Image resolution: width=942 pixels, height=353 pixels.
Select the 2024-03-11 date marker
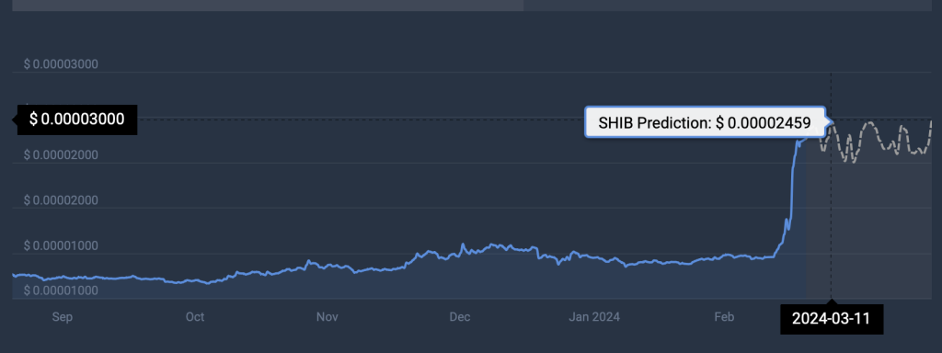[x=831, y=319]
